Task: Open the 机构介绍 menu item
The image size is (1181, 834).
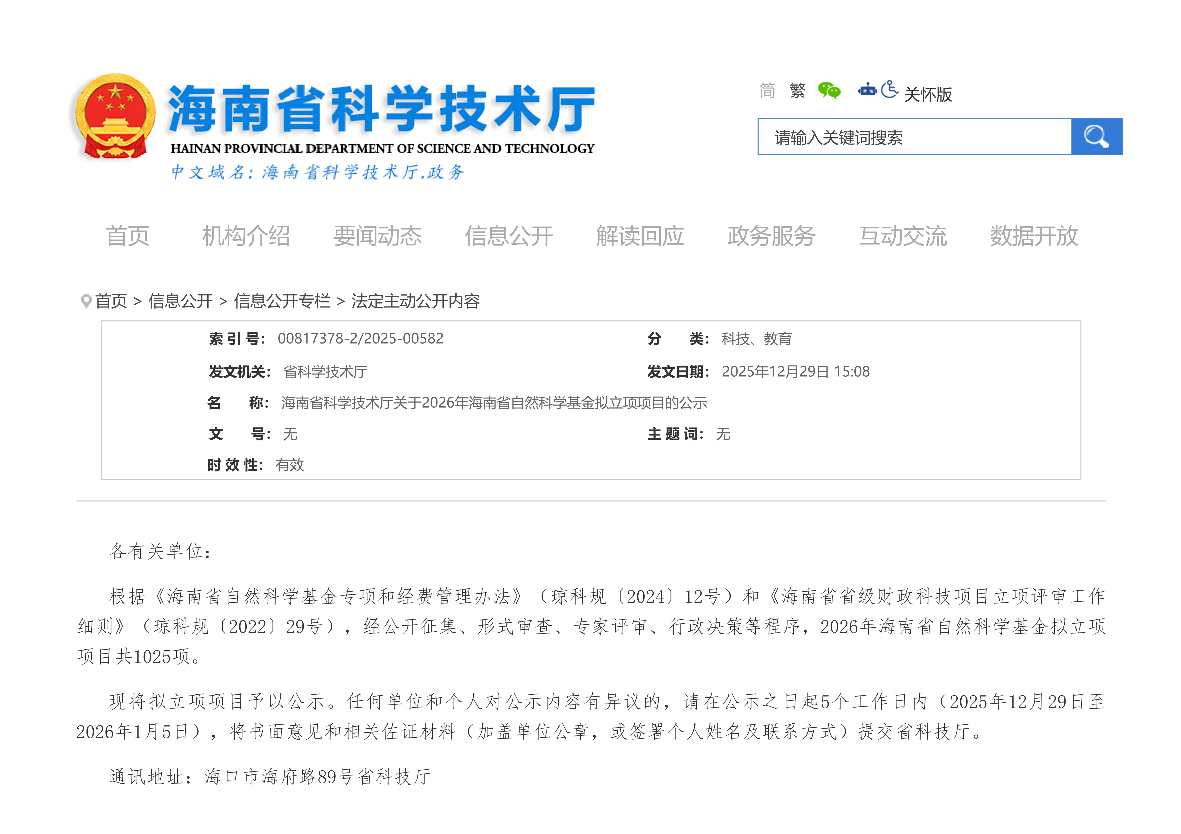Action: click(246, 236)
